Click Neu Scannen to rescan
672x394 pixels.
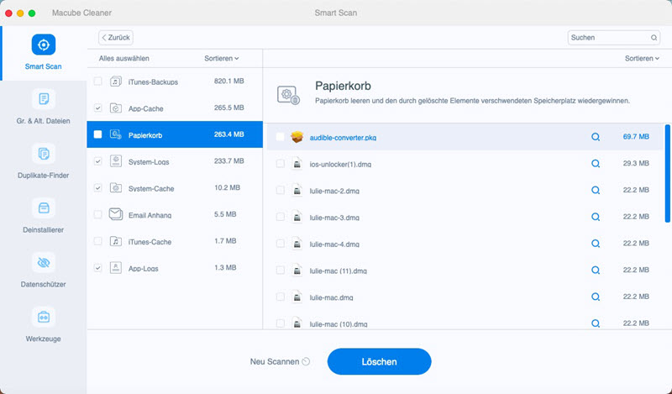(280, 361)
